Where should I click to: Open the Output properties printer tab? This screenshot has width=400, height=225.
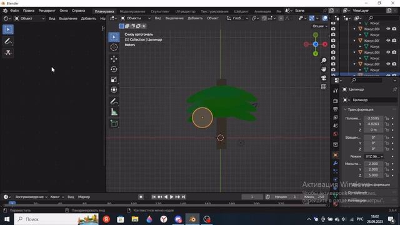point(336,109)
